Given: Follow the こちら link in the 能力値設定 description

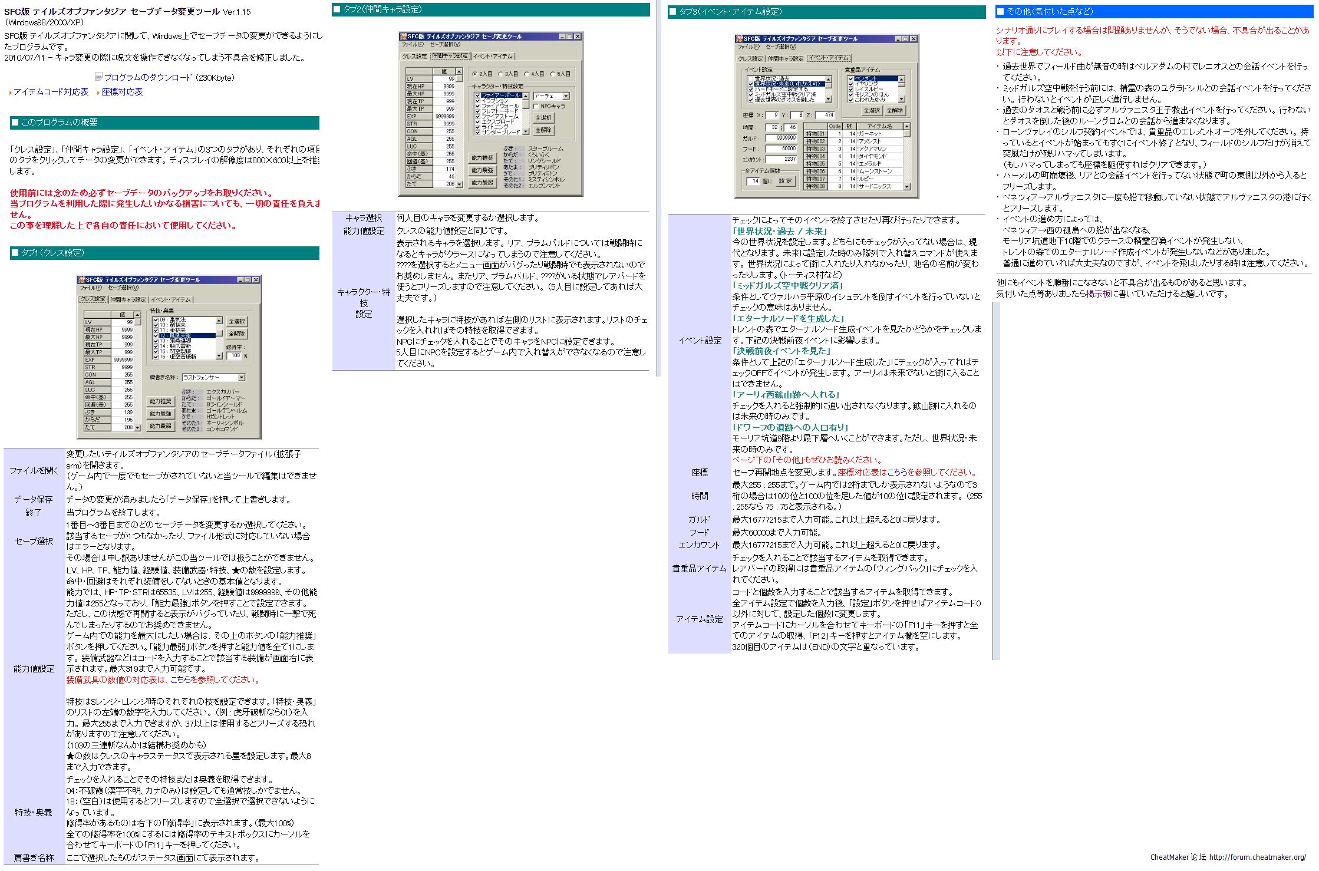Looking at the screenshot, I should pyautogui.click(x=182, y=679).
